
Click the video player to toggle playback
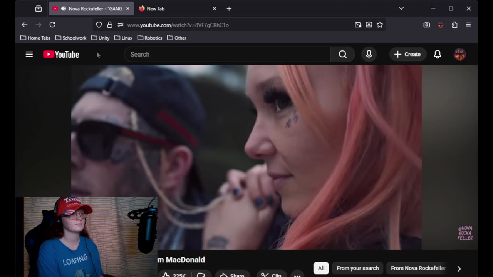(246, 157)
